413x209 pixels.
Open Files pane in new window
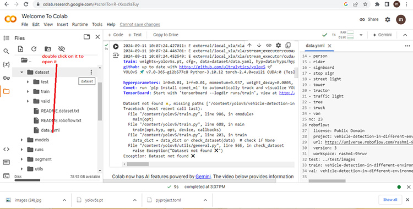(86, 37)
